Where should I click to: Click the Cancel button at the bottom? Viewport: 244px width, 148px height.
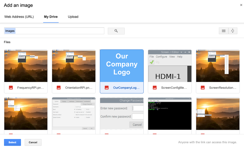point(33,142)
